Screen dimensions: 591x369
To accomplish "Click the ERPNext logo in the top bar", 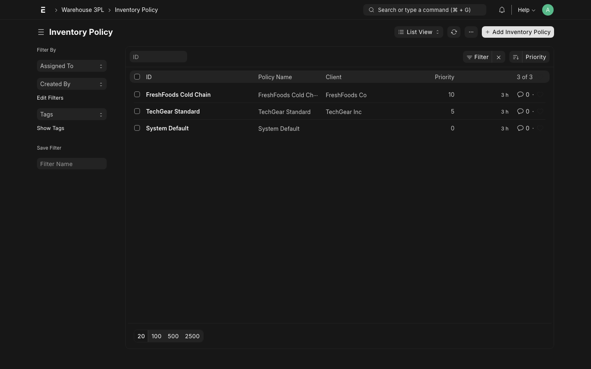I will click(43, 10).
